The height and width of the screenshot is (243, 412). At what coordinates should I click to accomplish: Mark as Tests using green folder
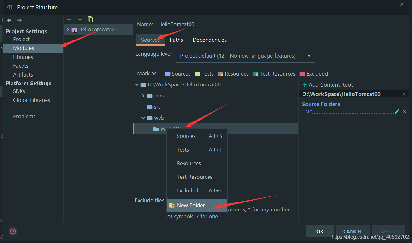(204, 74)
